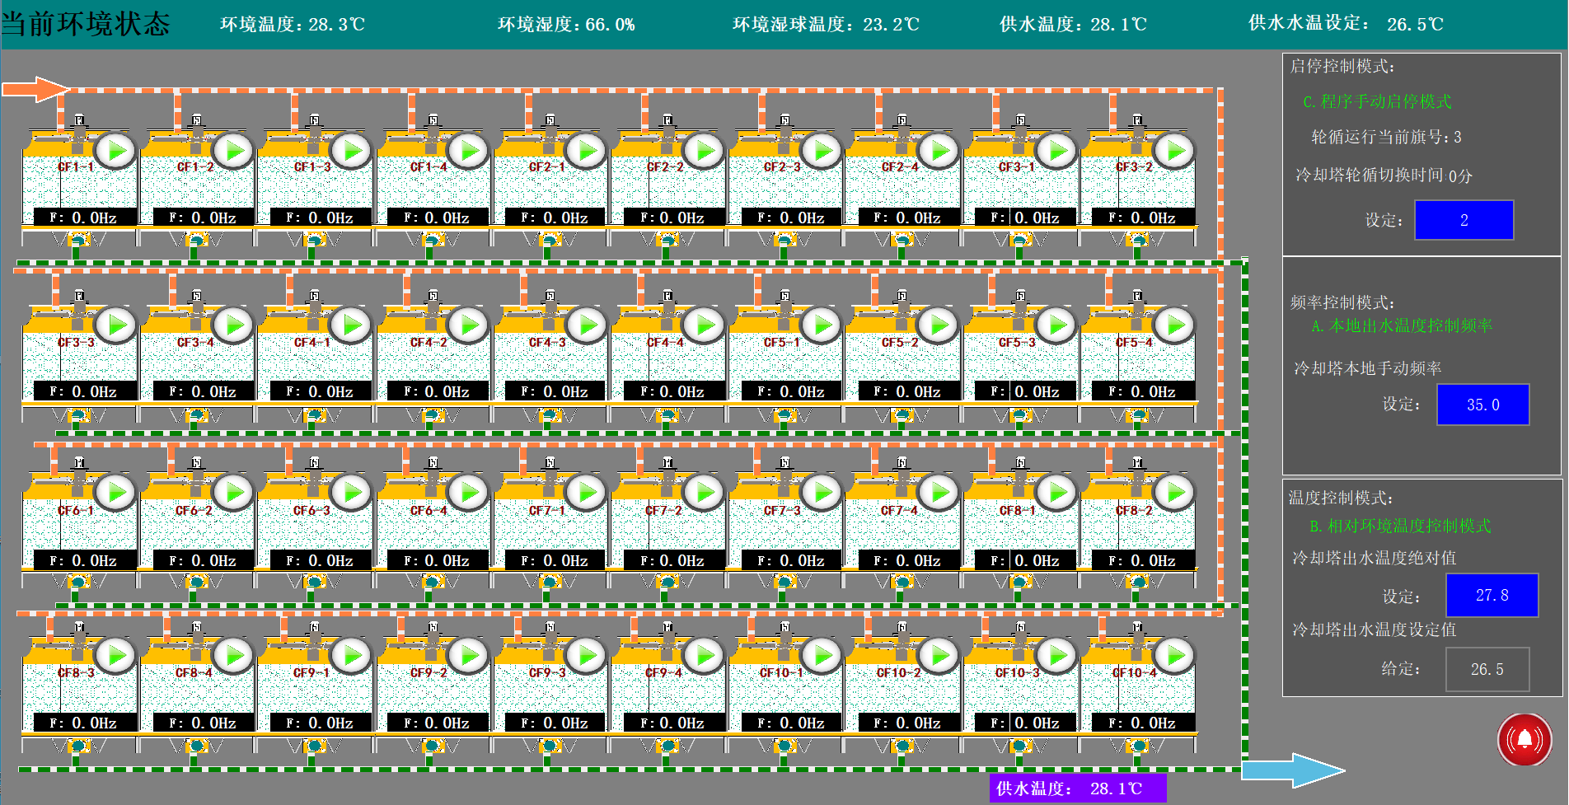
Task: Click the blue 35.0 manual frequency field
Action: point(1482,405)
